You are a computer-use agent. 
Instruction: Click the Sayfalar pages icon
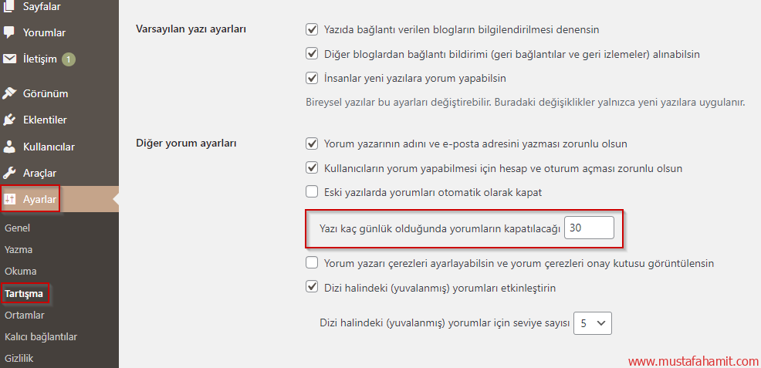tap(9, 7)
